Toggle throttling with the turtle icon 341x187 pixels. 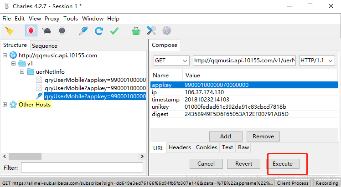coord(47,30)
